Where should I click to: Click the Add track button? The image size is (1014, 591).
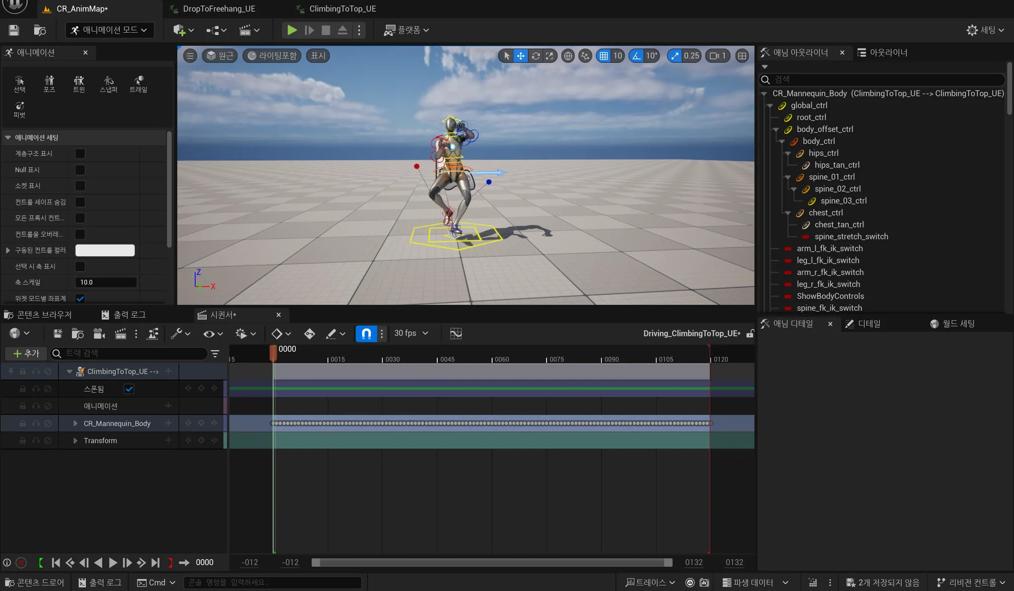[26, 353]
